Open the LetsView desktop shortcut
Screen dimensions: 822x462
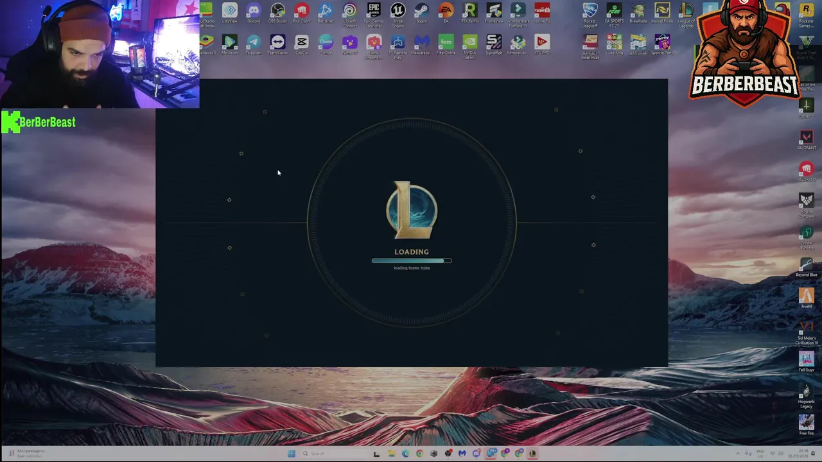[x=229, y=13]
